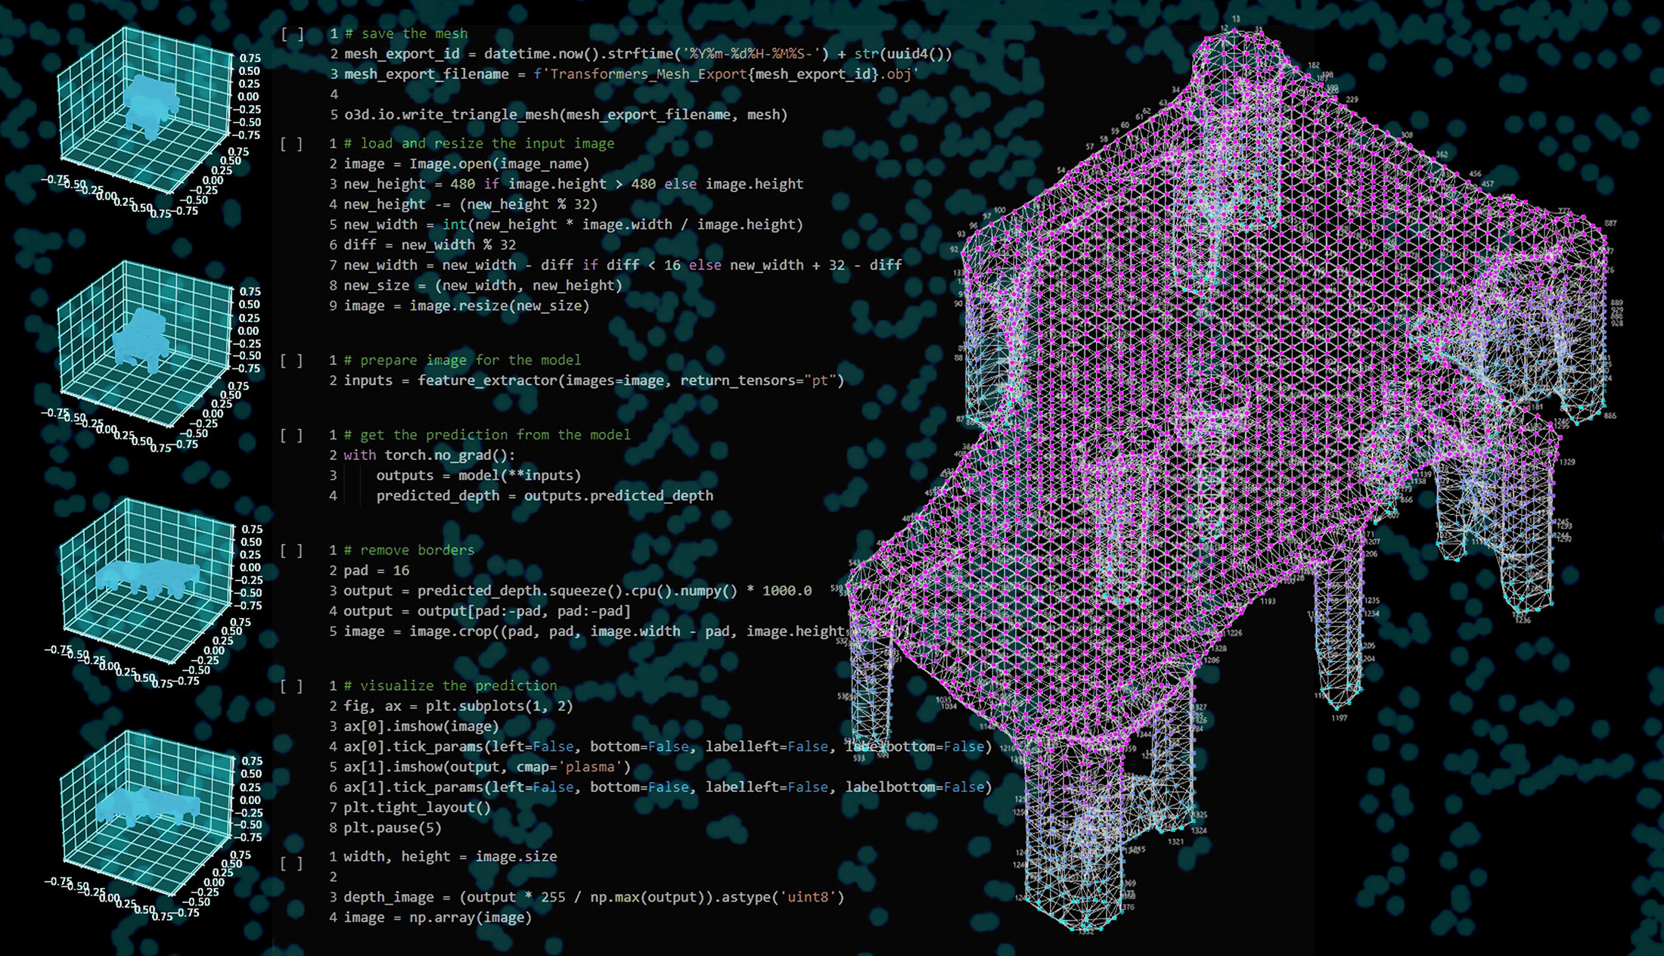Run the '# get the prediction from the model' cell

point(292,436)
